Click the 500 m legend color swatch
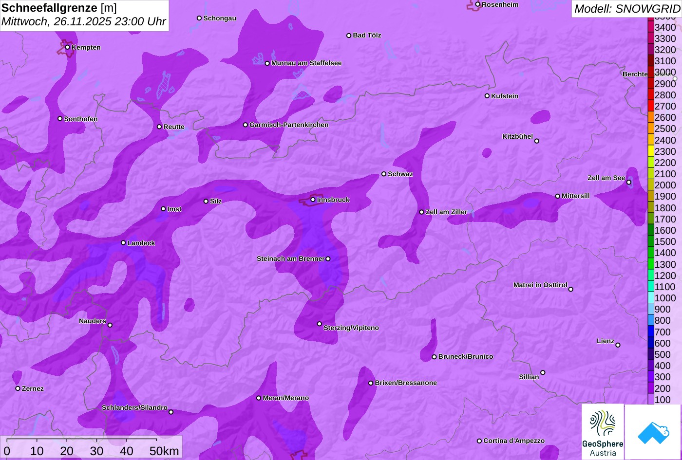This screenshot has width=682, height=460. [650, 354]
